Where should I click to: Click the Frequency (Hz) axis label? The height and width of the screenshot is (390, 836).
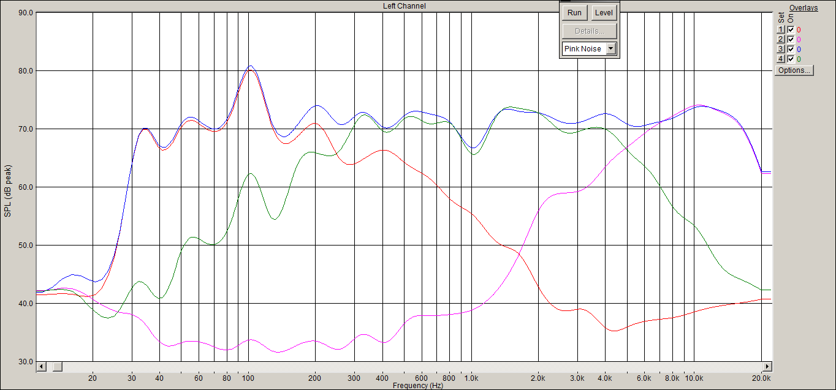coord(418,386)
